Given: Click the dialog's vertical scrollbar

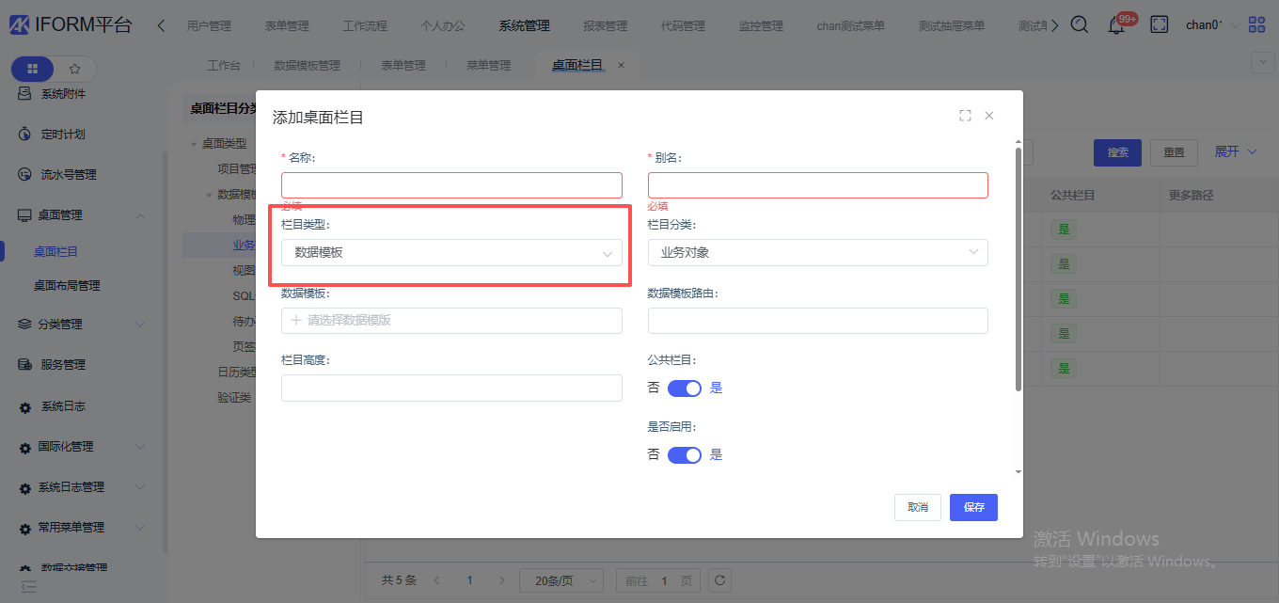Looking at the screenshot, I should point(1018,268).
